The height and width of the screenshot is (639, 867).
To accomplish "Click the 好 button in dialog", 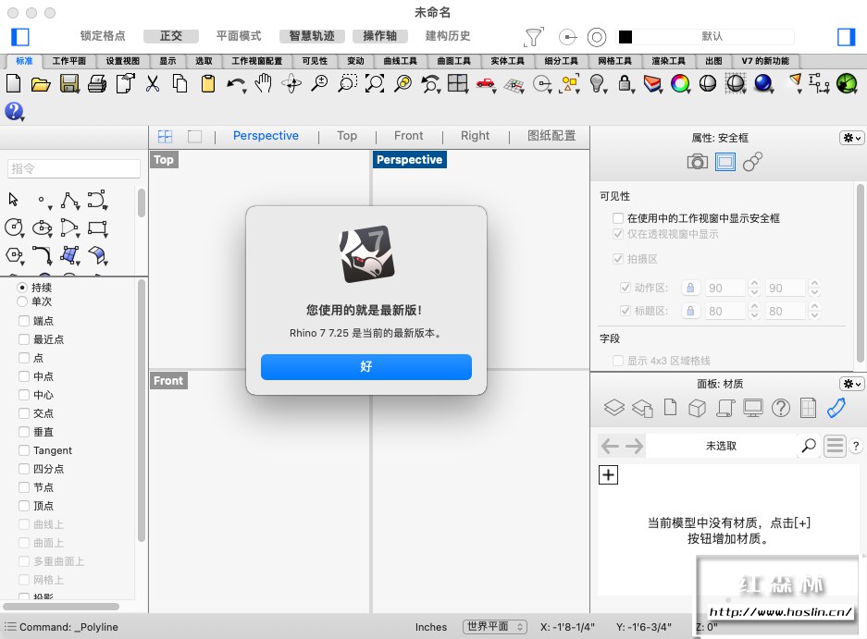I will [366, 366].
